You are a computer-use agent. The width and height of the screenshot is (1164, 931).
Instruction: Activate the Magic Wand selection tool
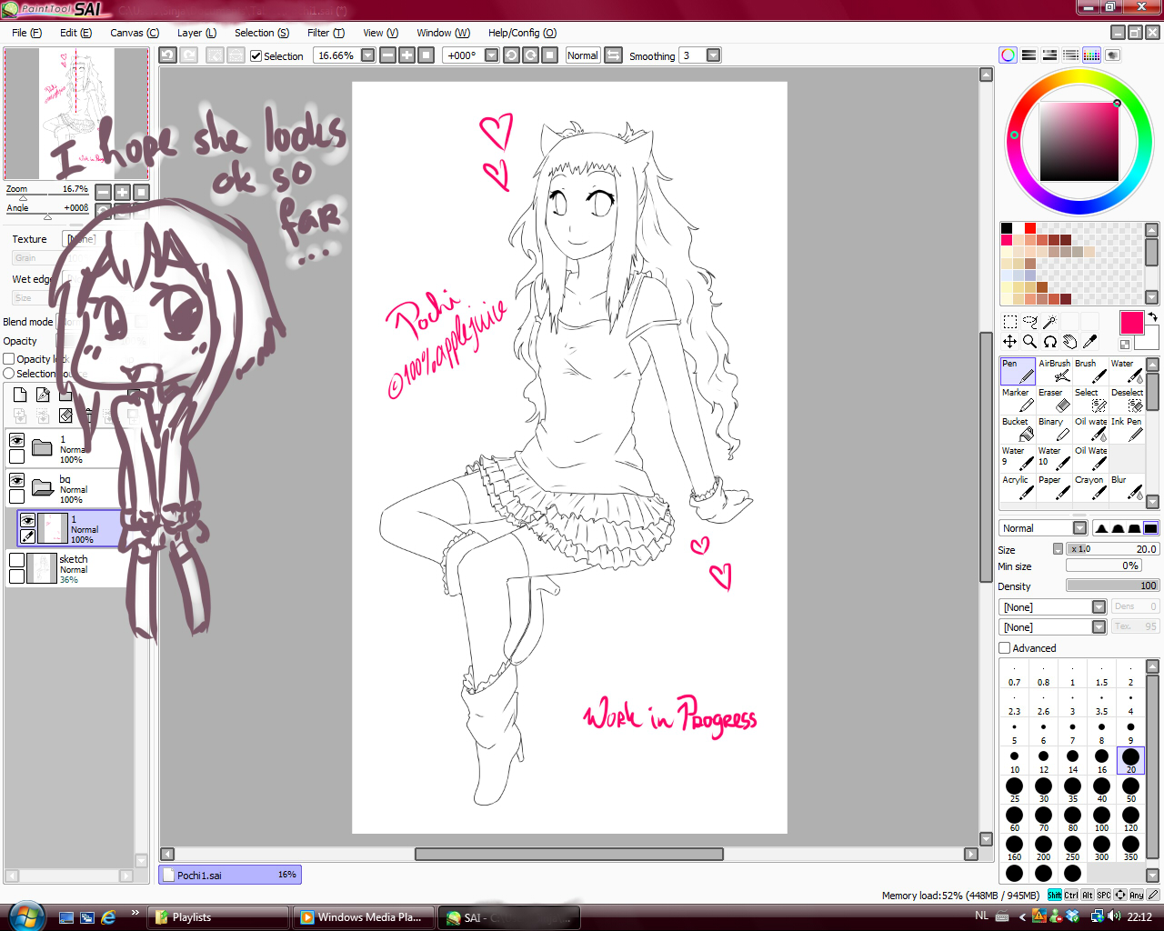click(1049, 322)
